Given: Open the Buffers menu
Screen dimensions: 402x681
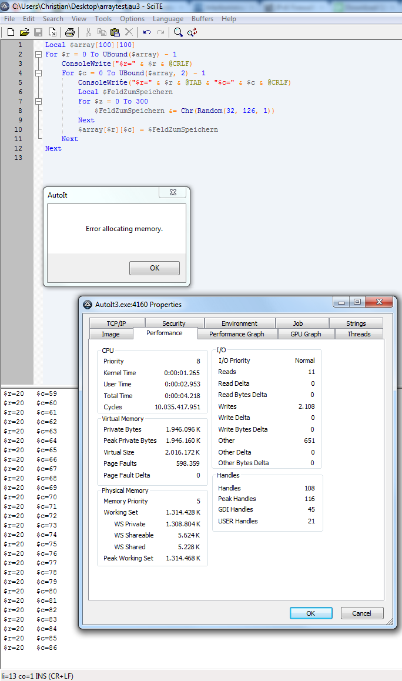Looking at the screenshot, I should pos(202,19).
